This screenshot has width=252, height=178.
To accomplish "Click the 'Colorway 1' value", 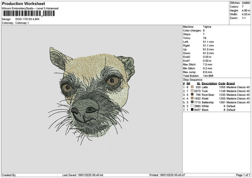I will (x=22, y=23).
